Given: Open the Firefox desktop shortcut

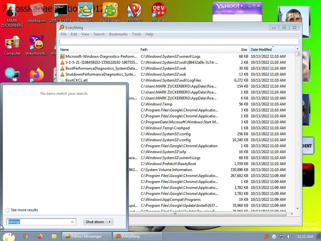Looking at the screenshot, I should tap(36, 75).
